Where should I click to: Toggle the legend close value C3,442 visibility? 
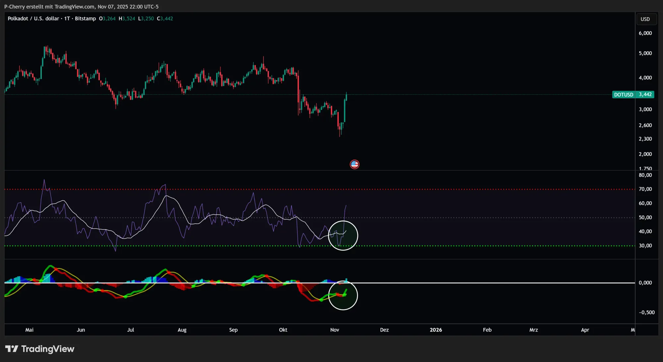165,19
